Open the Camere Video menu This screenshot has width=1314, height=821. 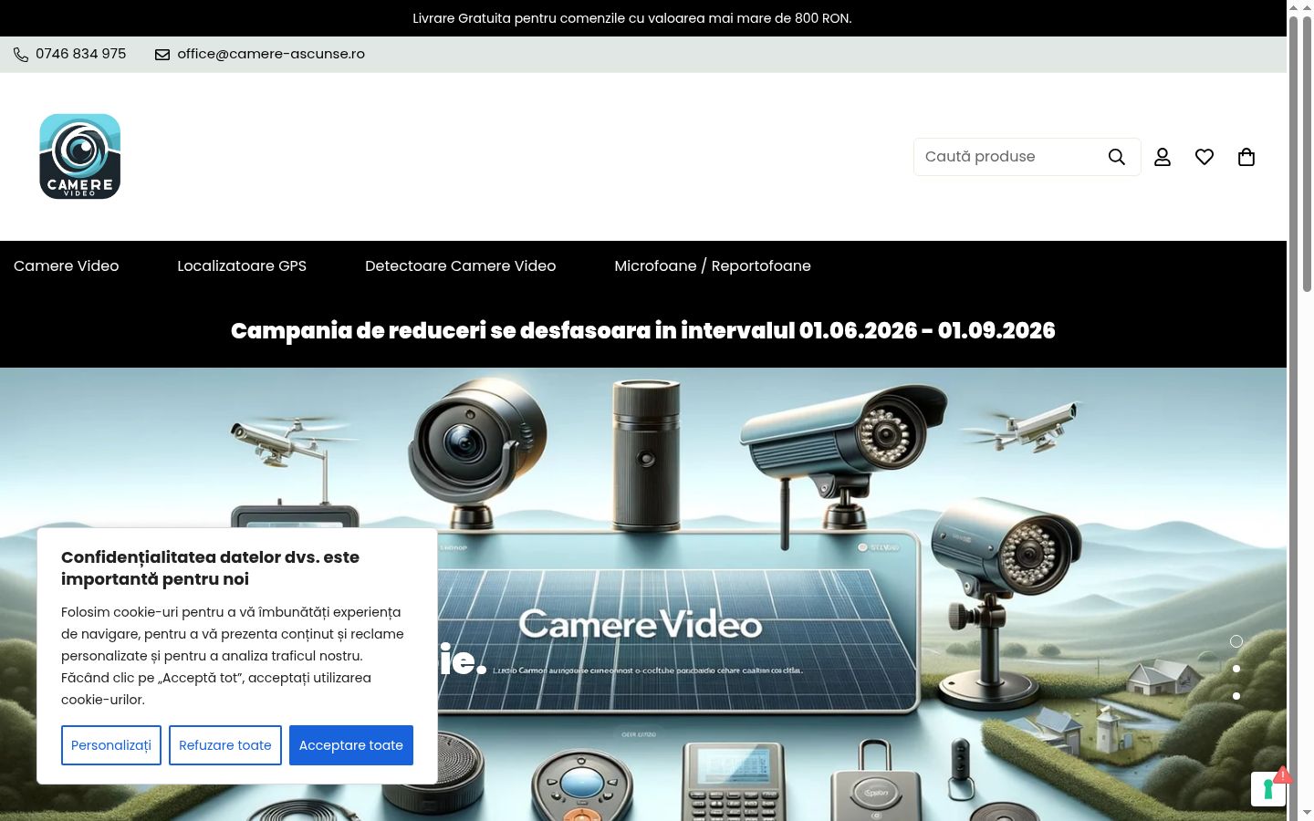(67, 265)
